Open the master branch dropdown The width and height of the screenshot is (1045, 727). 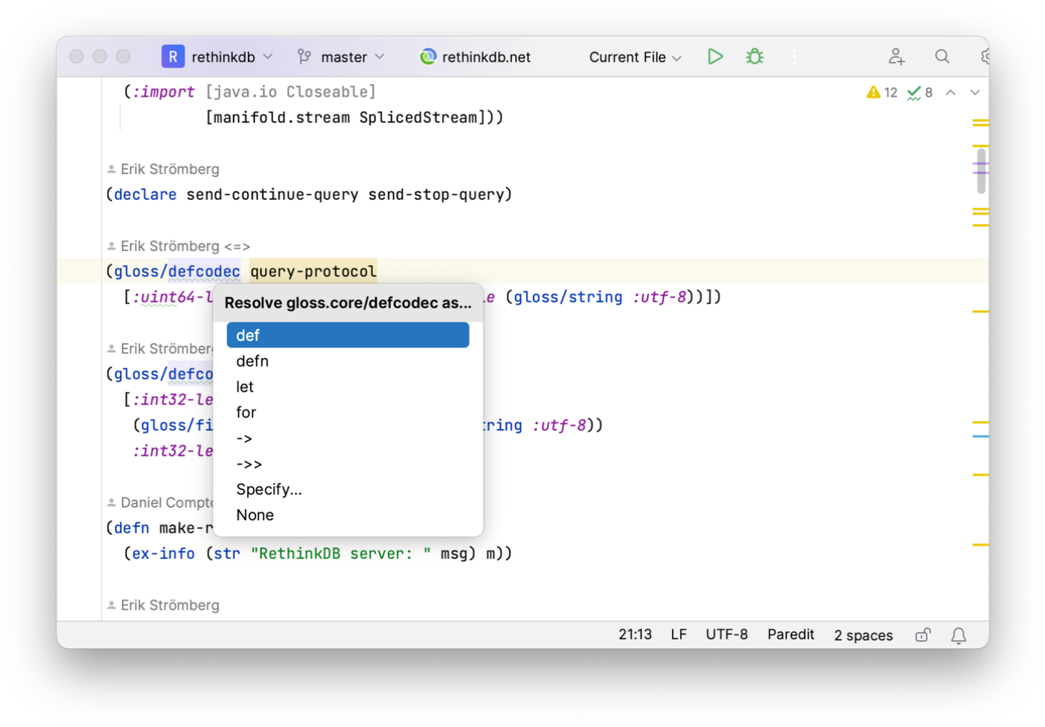[x=353, y=57]
